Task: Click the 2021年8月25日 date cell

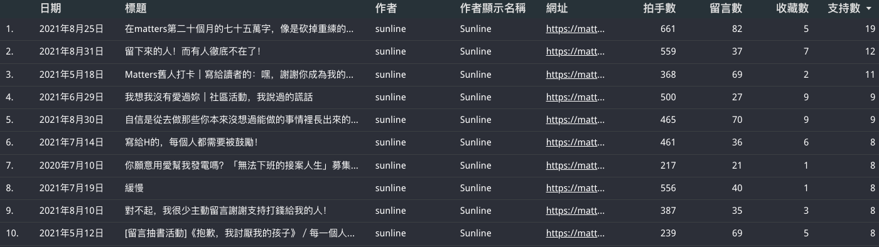Action: coord(71,29)
